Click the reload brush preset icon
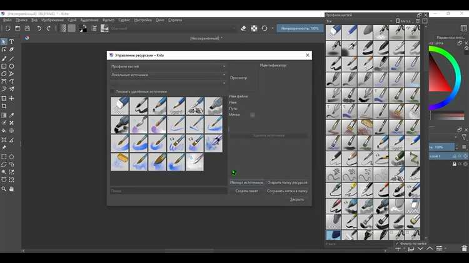The height and width of the screenshot is (263, 469). coord(265,28)
